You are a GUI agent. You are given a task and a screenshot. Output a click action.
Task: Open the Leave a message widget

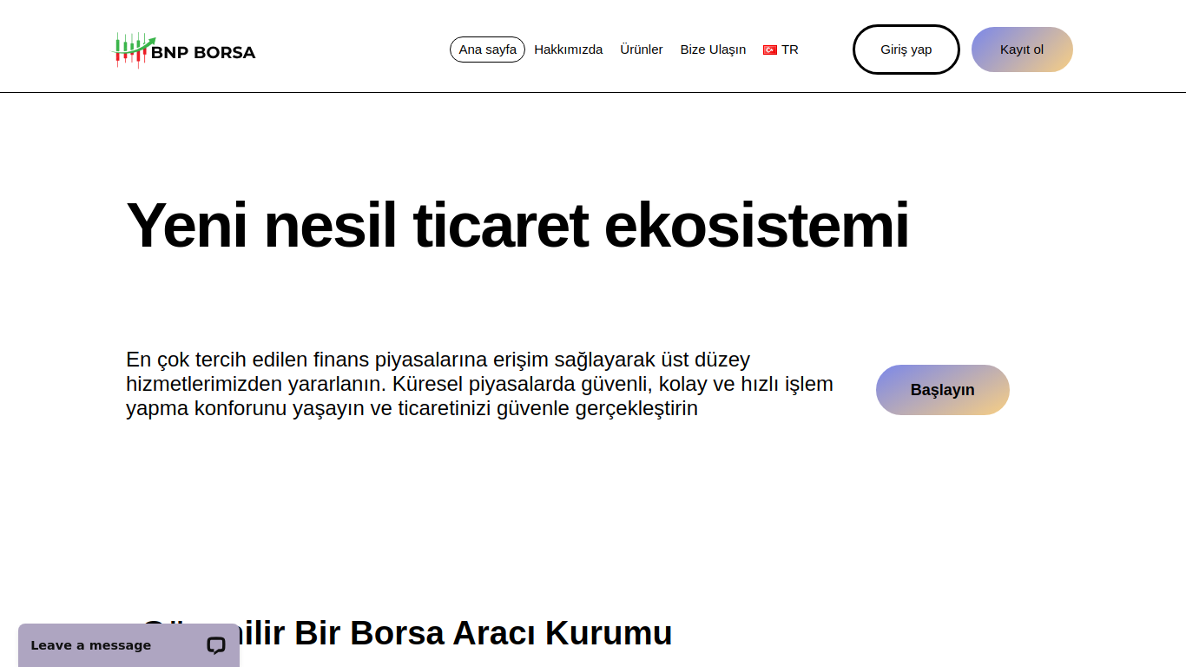(128, 645)
